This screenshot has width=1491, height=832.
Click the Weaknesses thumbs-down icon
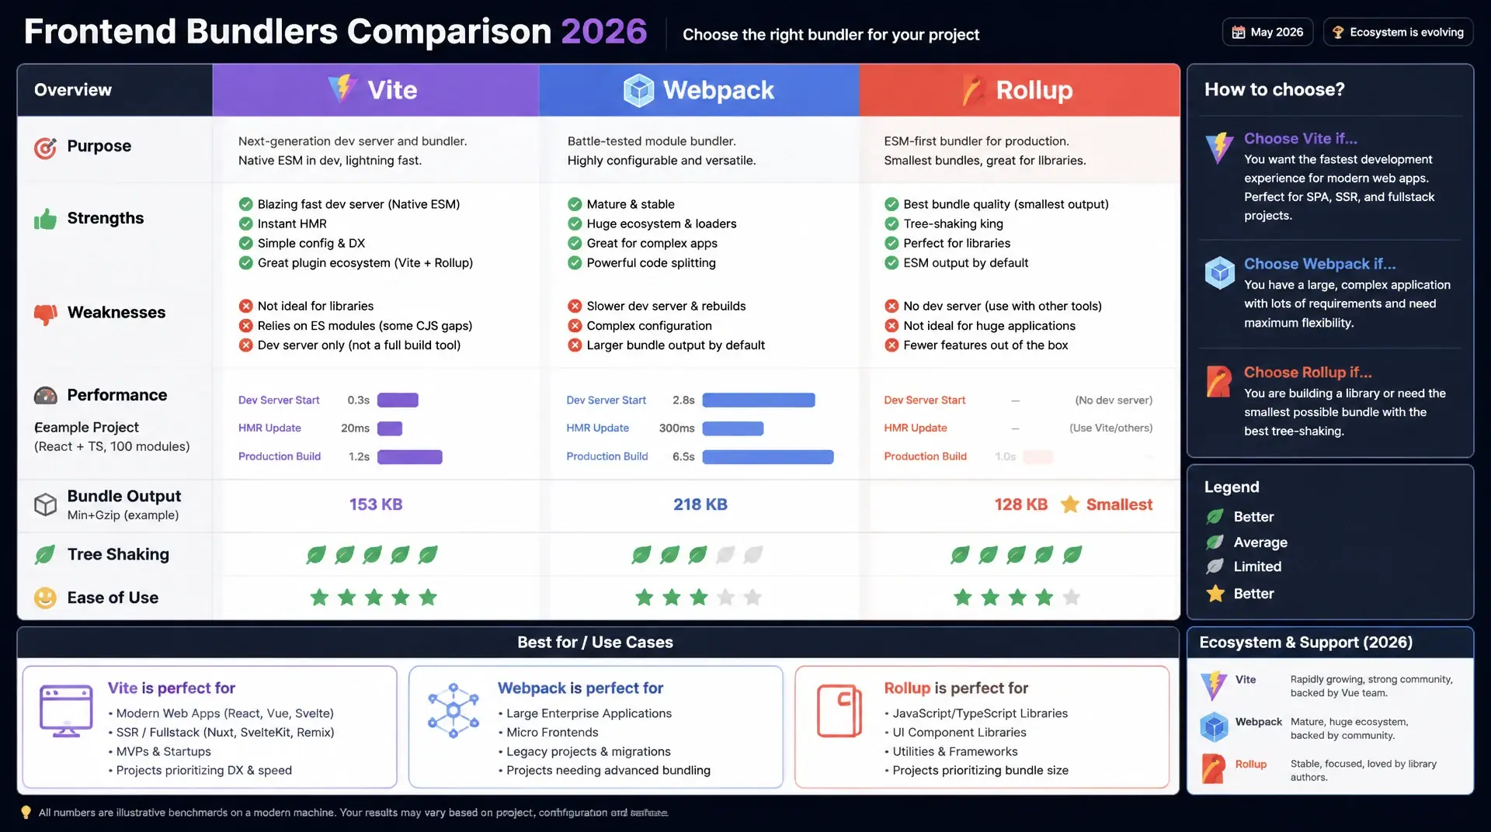pyautogui.click(x=45, y=314)
